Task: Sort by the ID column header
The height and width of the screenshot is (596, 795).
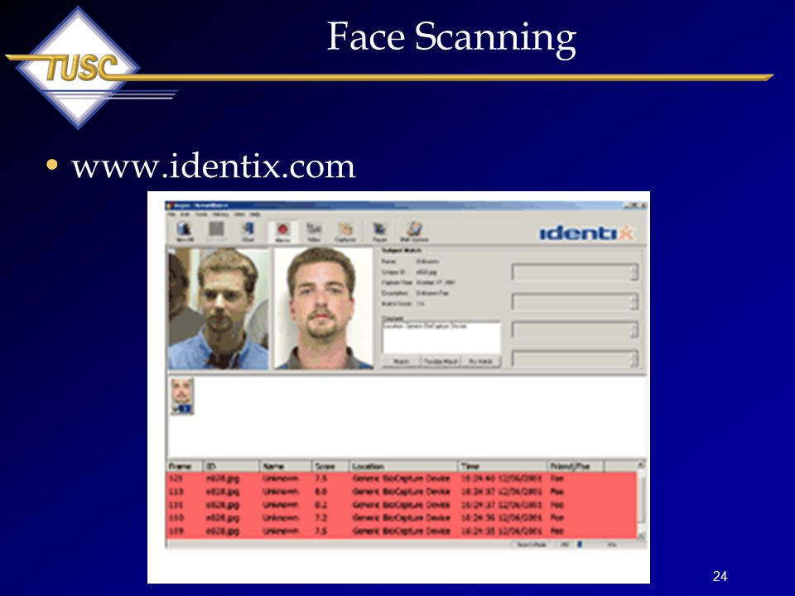Action: [232, 466]
